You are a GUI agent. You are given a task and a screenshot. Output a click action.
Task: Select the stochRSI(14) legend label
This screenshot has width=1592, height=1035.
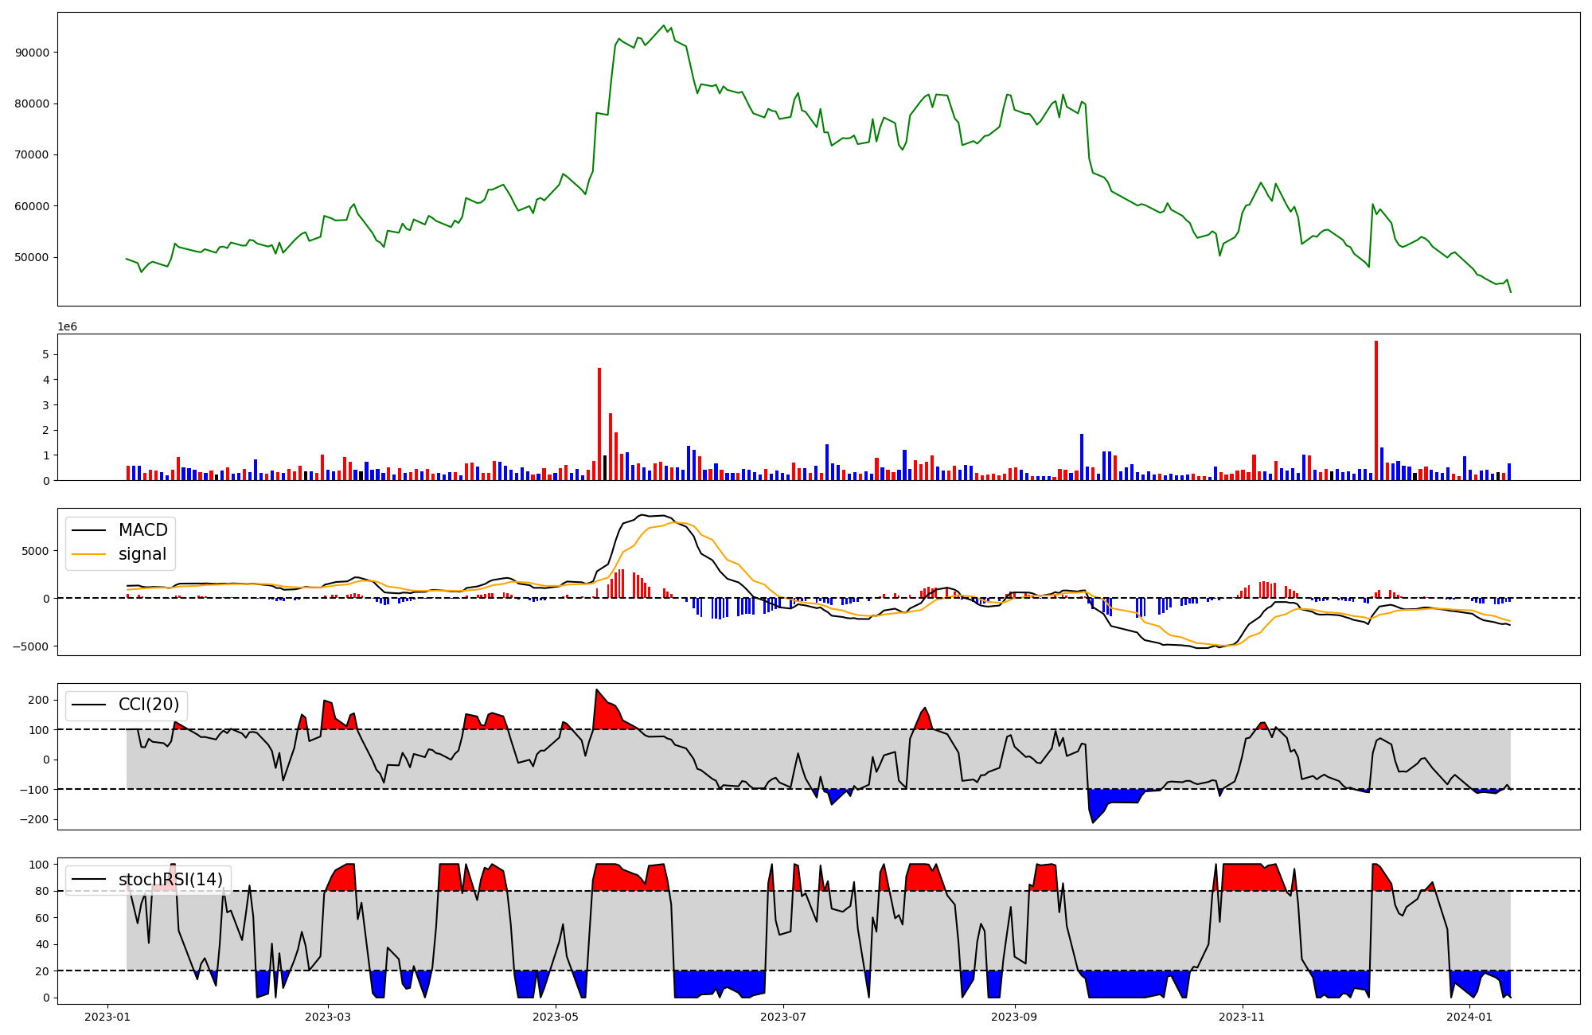170,879
